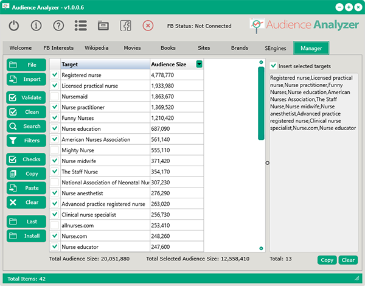The image size is (365, 286).
Task: Click audience size value 1,369,520
Action: pyautogui.click(x=176, y=107)
